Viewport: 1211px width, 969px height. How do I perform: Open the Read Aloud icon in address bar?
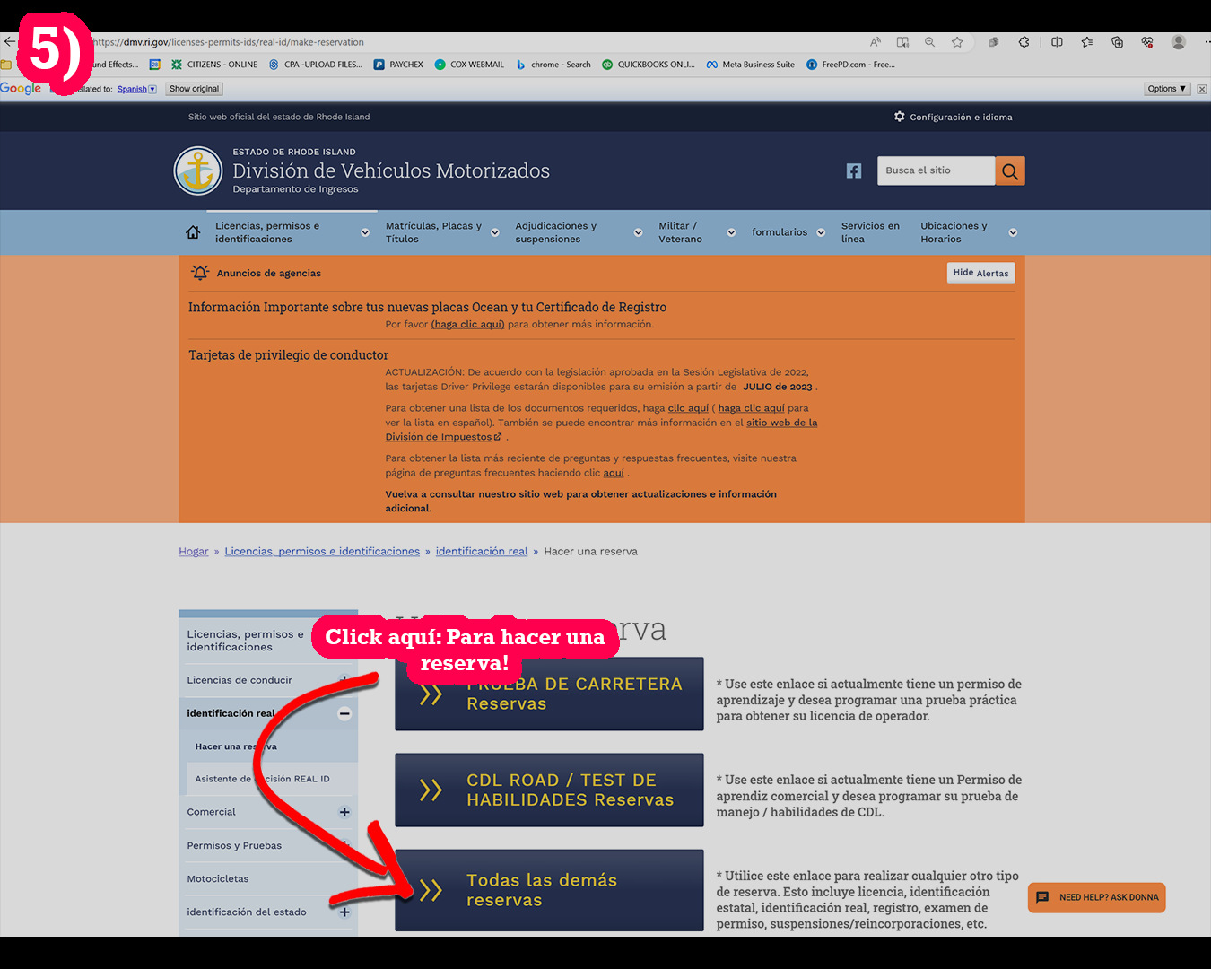pos(876,42)
